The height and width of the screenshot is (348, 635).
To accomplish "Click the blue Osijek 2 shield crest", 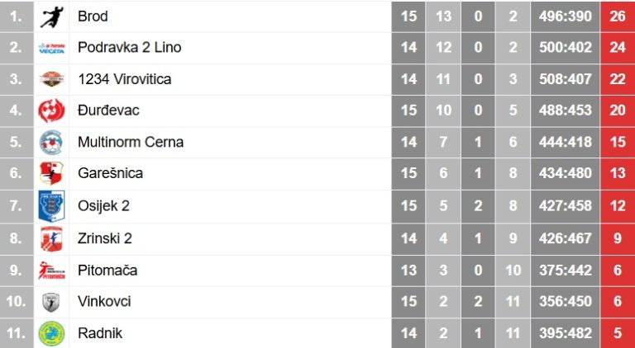I will [51, 206].
